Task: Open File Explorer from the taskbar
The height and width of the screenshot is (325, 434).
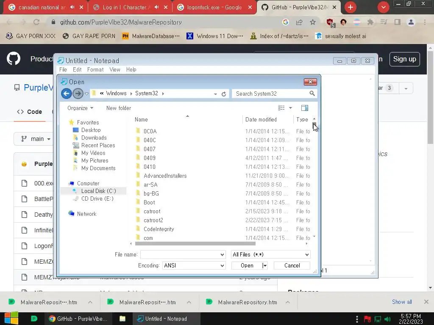Action: 122,319
